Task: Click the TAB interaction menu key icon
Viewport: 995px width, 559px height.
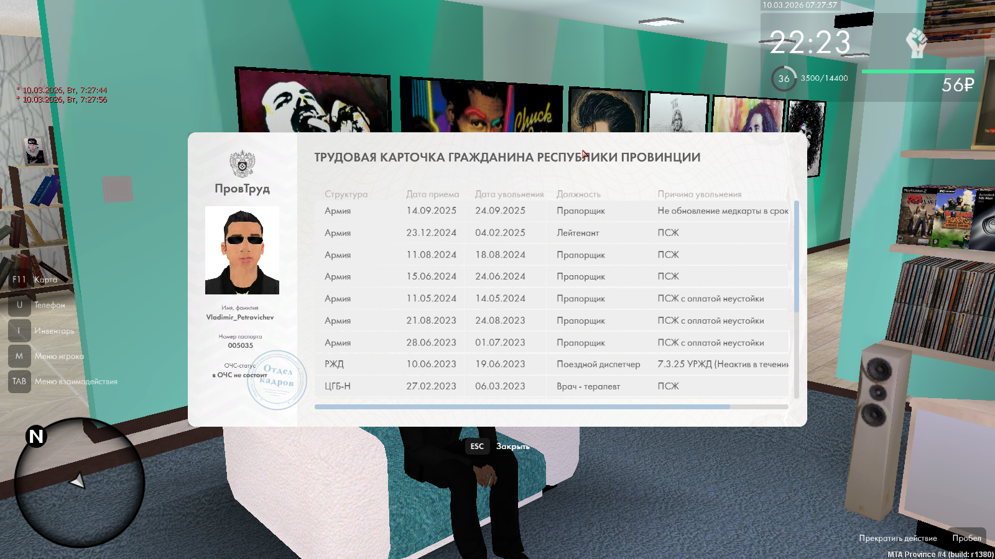Action: click(x=19, y=381)
